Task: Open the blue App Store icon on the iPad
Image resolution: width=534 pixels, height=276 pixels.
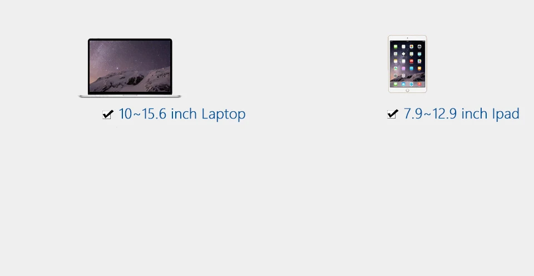Action: tap(412, 68)
